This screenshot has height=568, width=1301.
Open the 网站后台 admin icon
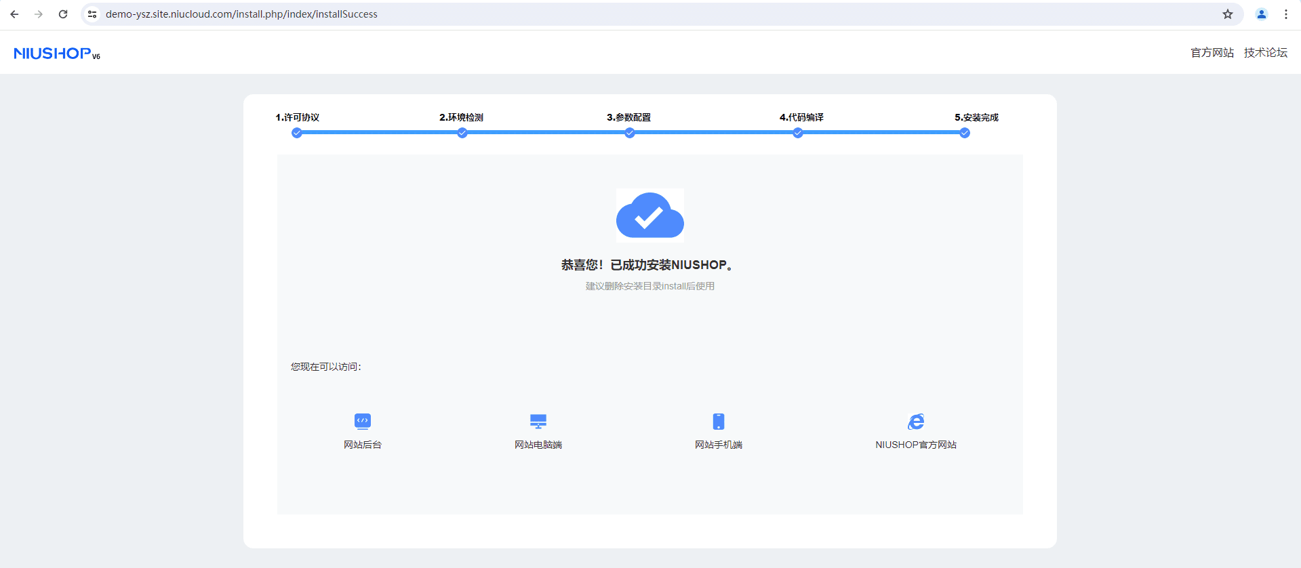(x=363, y=421)
